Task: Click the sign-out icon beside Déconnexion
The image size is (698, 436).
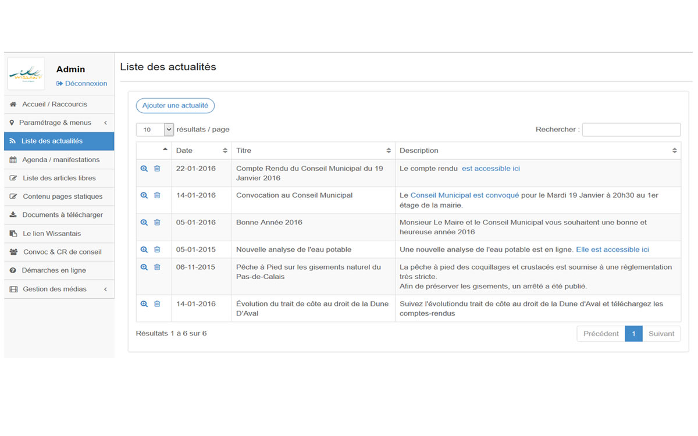Action: tap(59, 84)
